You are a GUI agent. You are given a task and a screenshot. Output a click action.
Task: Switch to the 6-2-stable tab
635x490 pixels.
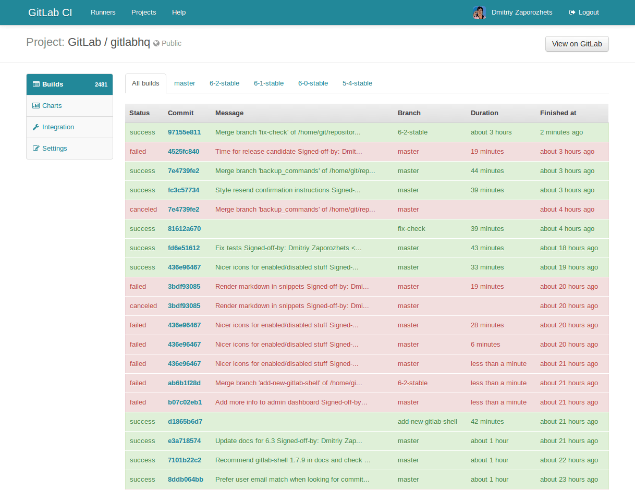pyautogui.click(x=225, y=83)
